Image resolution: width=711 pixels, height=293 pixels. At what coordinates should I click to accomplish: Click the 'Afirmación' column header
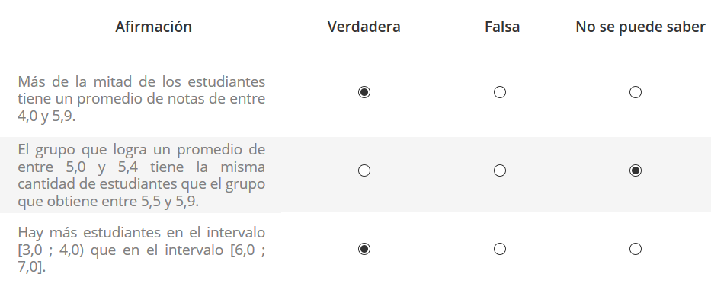pos(153,27)
